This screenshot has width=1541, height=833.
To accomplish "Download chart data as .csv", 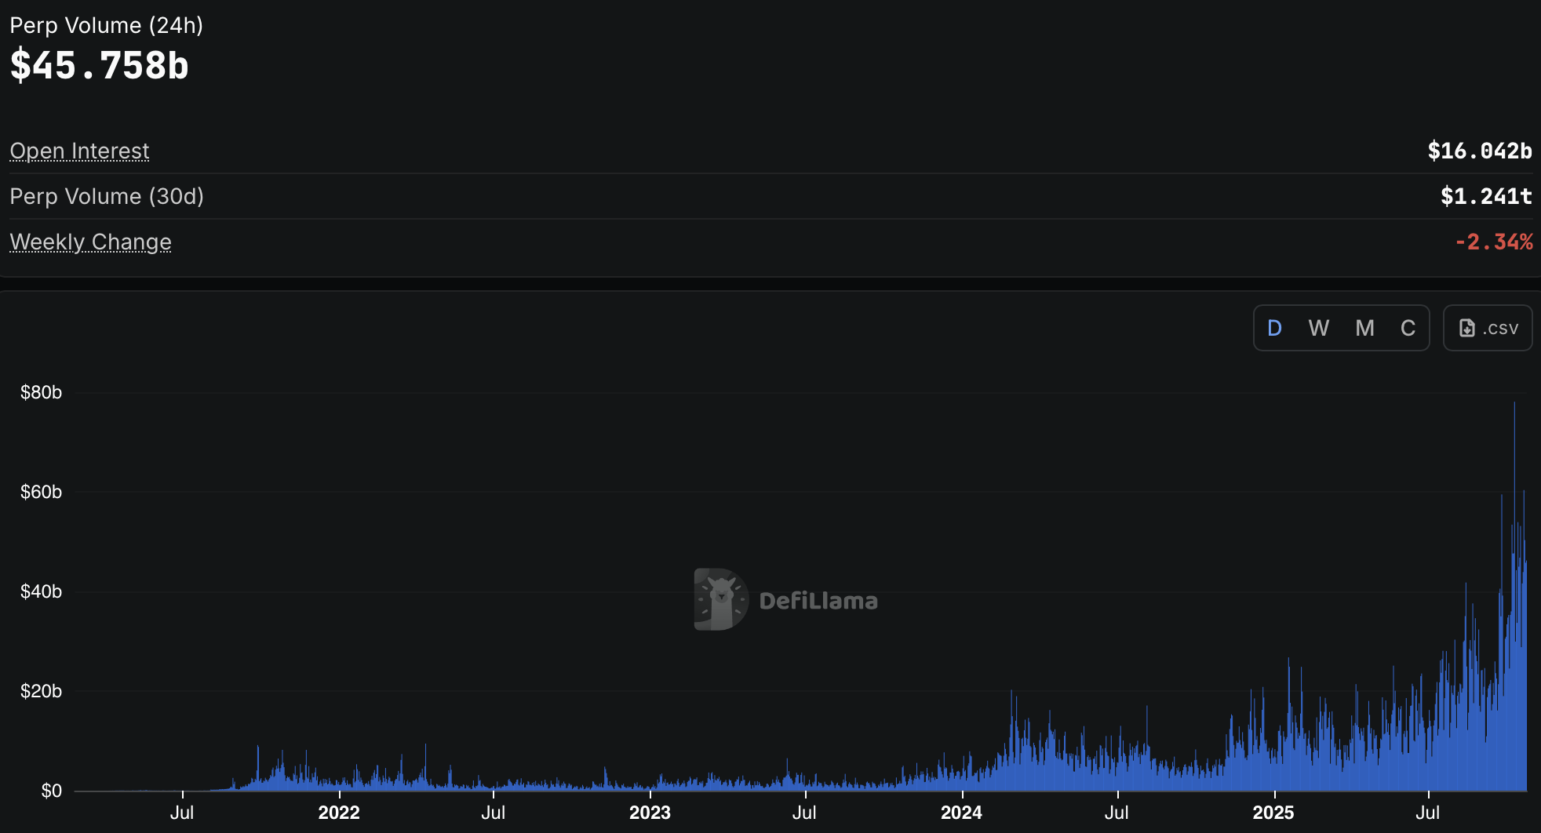I will pos(1488,328).
